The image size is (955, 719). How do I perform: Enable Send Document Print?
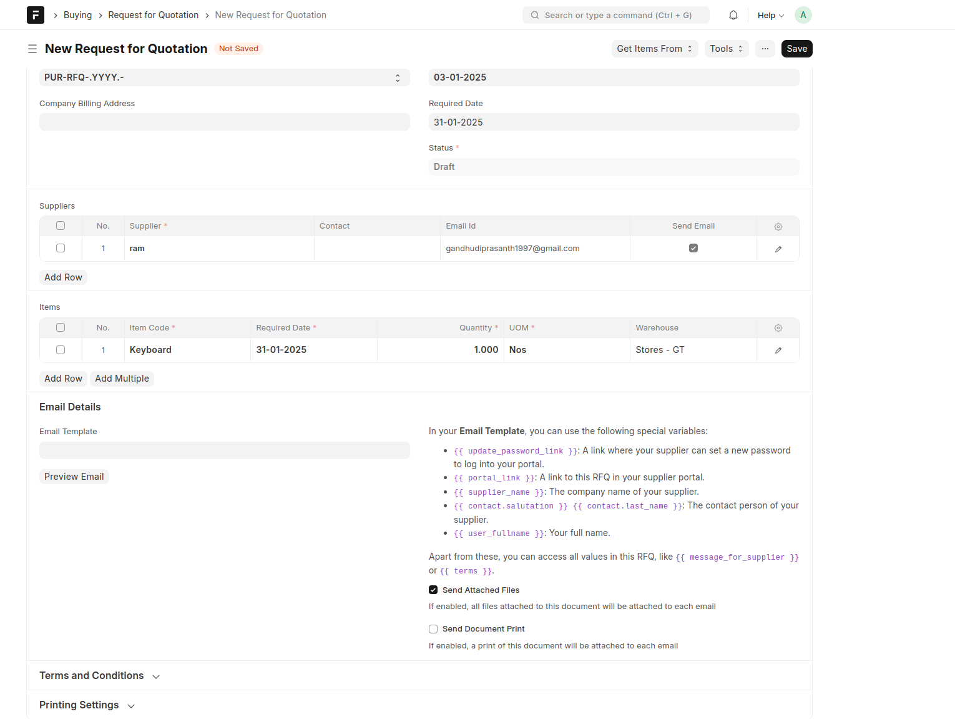(x=433, y=629)
